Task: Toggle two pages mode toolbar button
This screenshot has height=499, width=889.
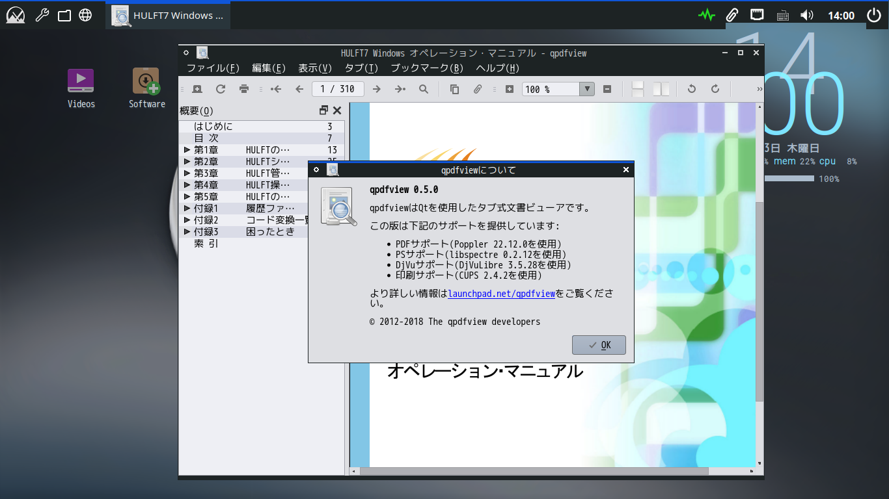Action: click(x=661, y=89)
